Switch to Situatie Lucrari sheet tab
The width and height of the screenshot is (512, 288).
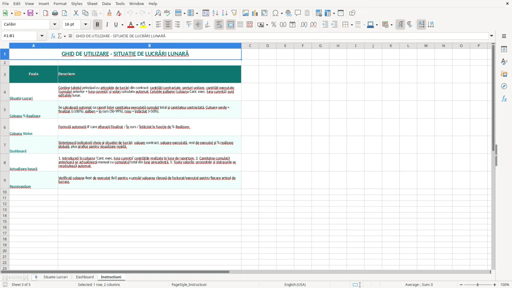click(55, 277)
